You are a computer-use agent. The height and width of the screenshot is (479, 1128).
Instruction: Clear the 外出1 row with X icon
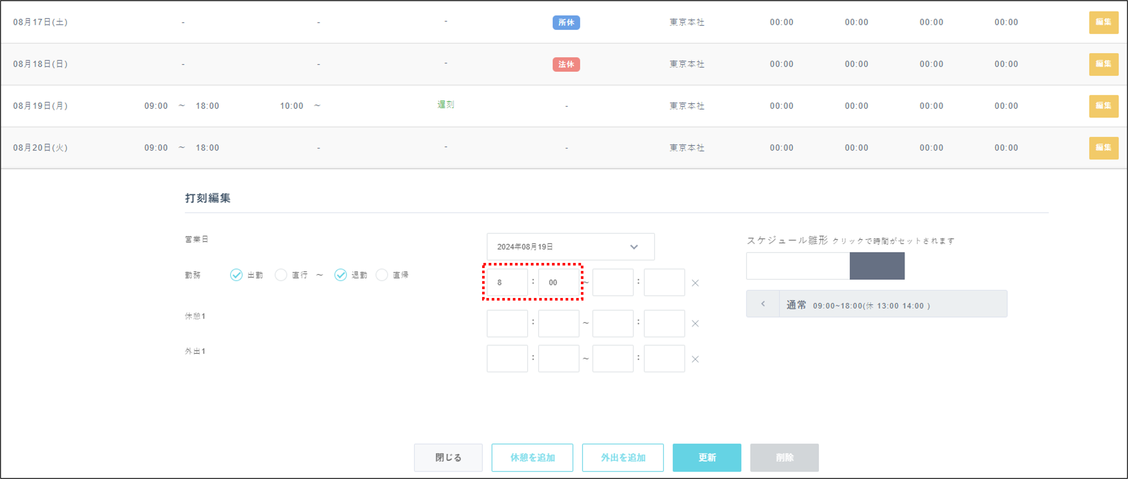(695, 359)
